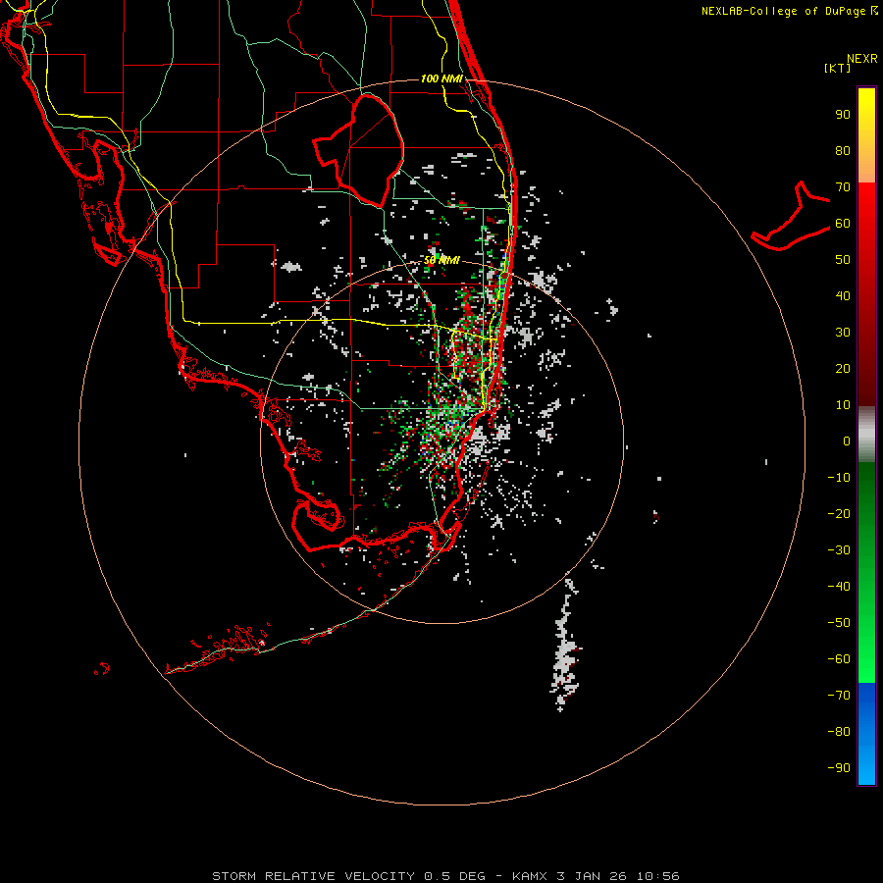
Task: Click the 80 value on the color scale
Action: [843, 151]
